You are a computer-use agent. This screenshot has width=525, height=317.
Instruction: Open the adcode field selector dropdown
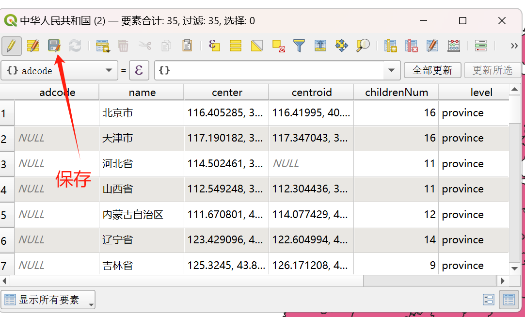59,70
